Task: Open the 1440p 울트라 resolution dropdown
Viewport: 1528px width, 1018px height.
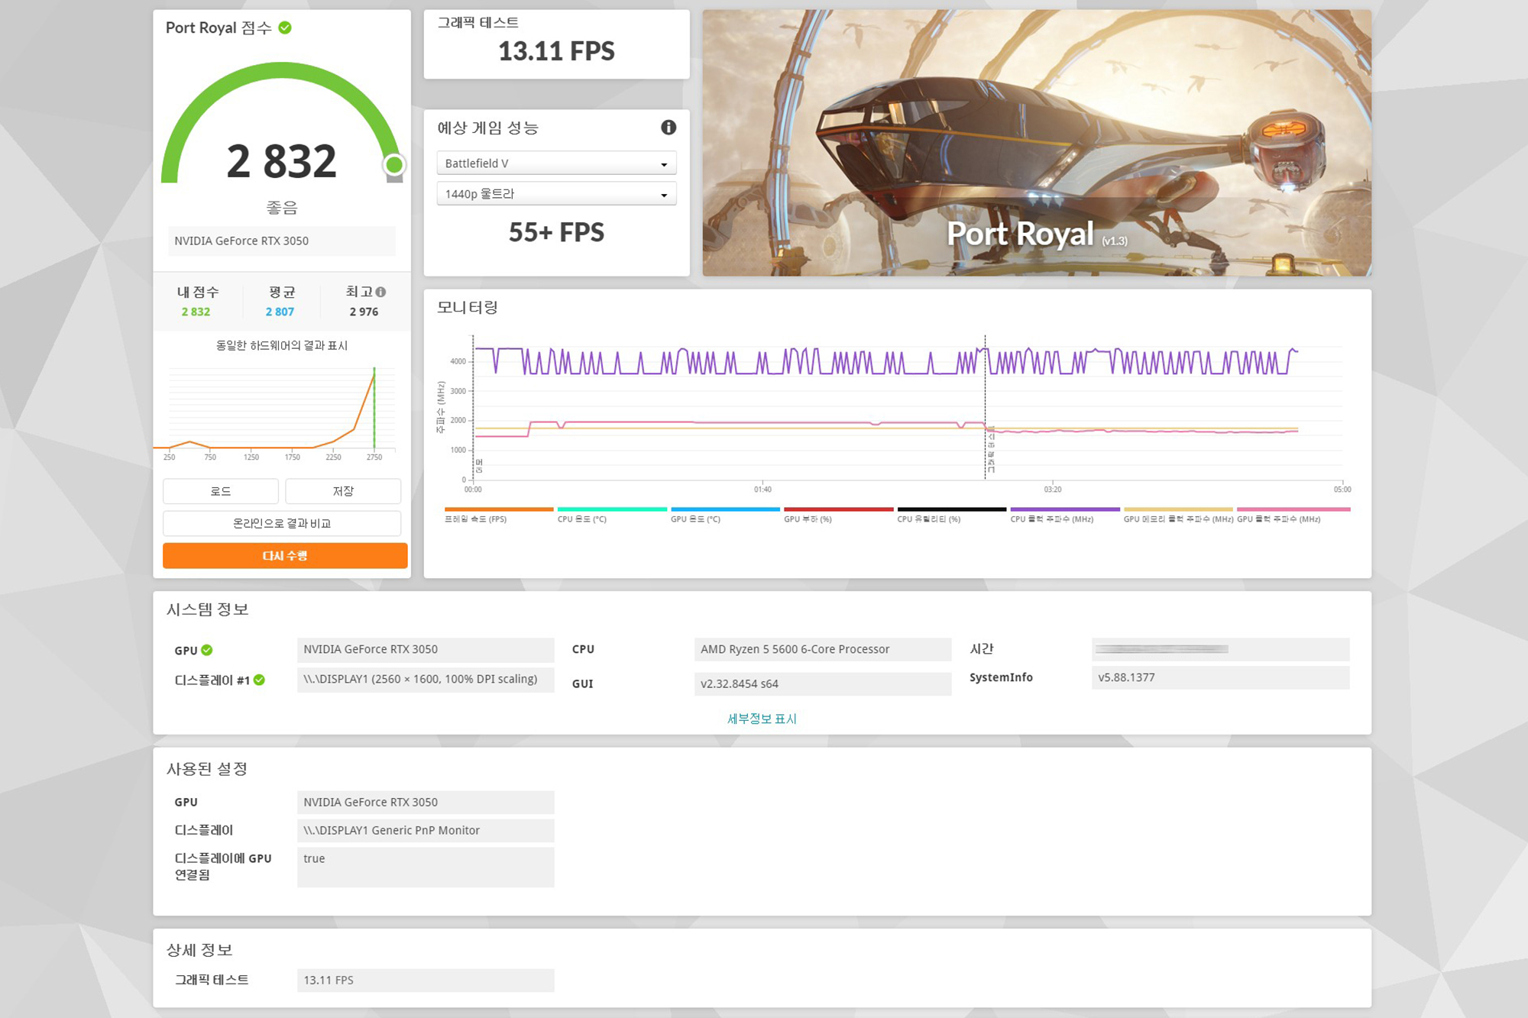Action: pyautogui.click(x=556, y=194)
